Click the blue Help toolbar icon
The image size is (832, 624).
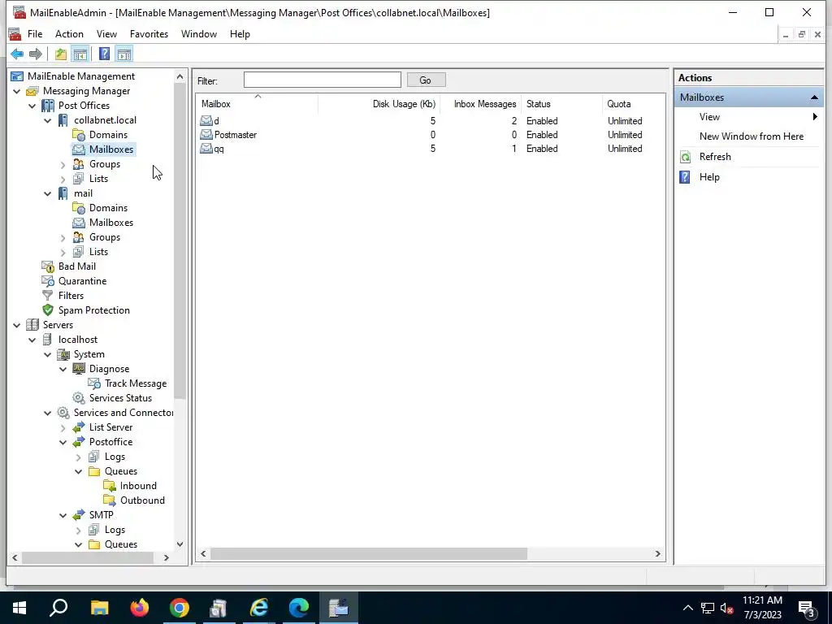point(105,54)
